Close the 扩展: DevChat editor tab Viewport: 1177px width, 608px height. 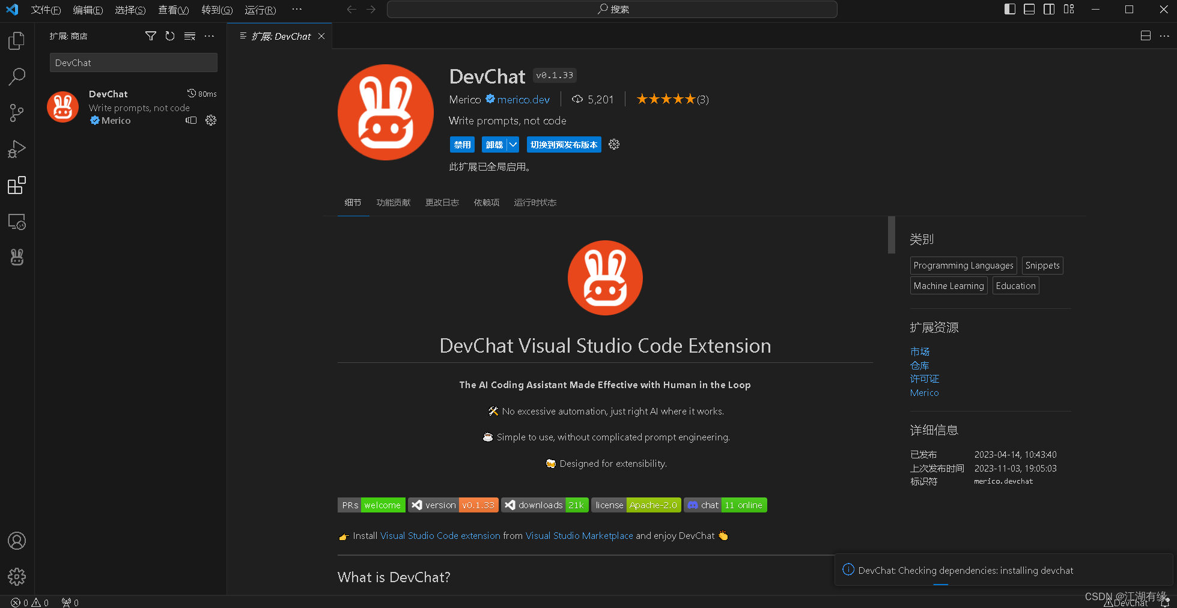pyautogui.click(x=321, y=36)
